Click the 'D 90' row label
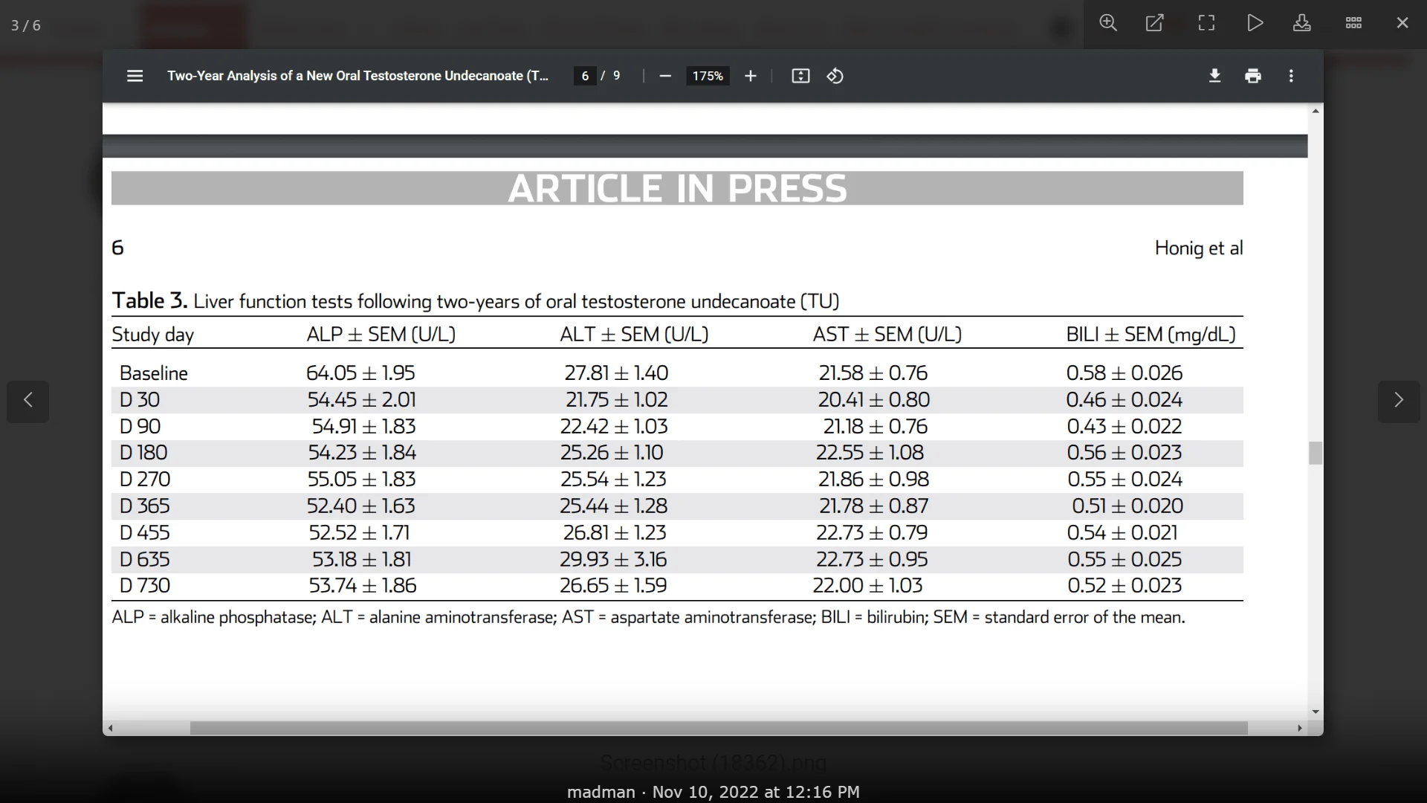This screenshot has height=803, width=1427. coord(140,427)
